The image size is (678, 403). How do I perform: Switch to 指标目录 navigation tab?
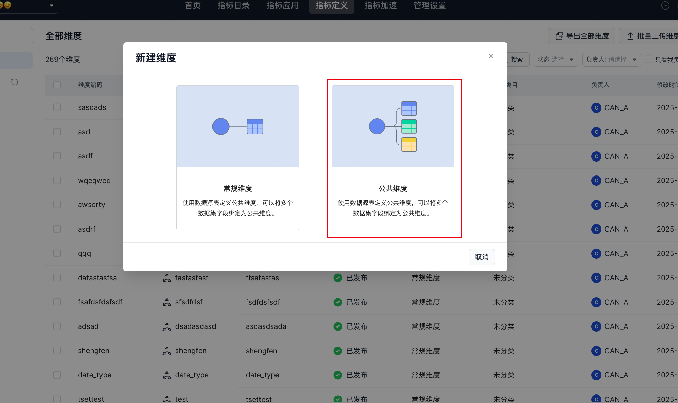[x=233, y=5]
